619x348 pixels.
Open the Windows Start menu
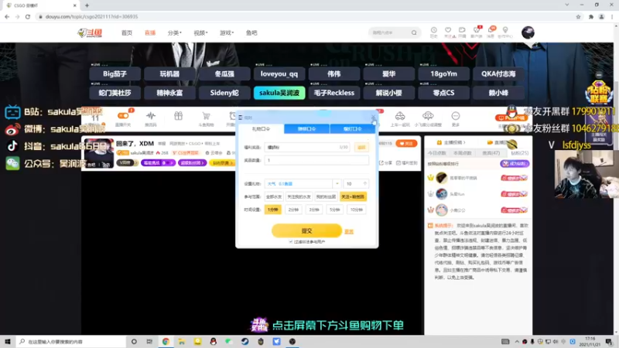click(x=8, y=342)
